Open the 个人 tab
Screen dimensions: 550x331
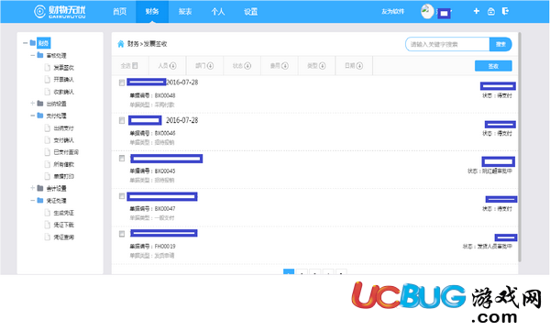218,12
